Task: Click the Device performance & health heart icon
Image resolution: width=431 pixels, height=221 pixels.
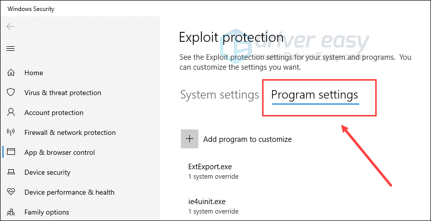Action: [10, 192]
